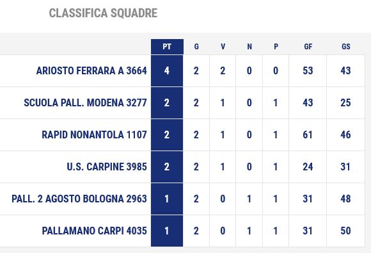371x253 pixels.
Task: Click the N draws column header
Action: point(249,47)
